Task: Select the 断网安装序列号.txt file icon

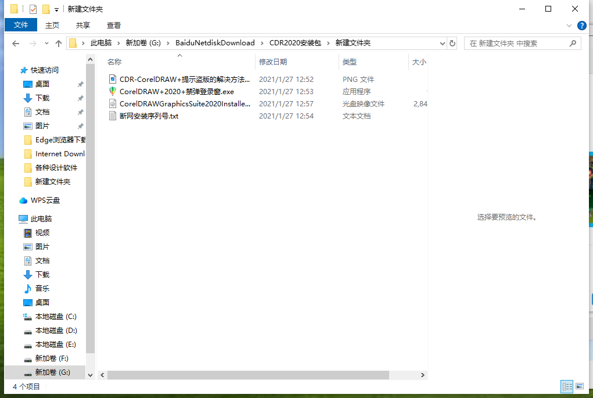Action: (112, 116)
